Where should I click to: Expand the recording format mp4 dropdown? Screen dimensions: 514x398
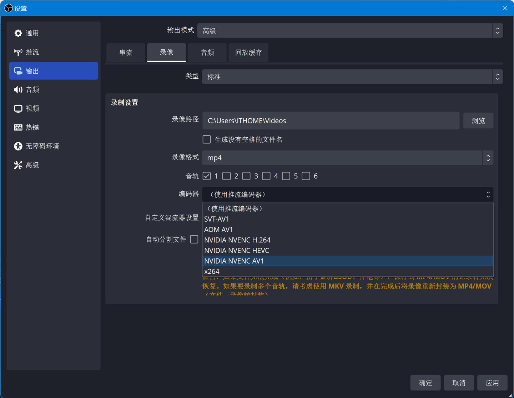tap(347, 158)
